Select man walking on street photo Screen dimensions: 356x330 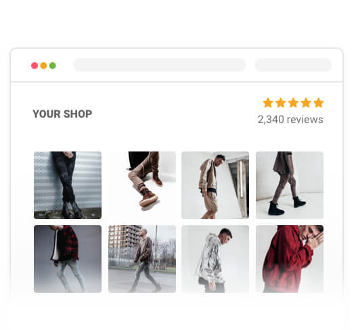pyautogui.click(x=142, y=259)
